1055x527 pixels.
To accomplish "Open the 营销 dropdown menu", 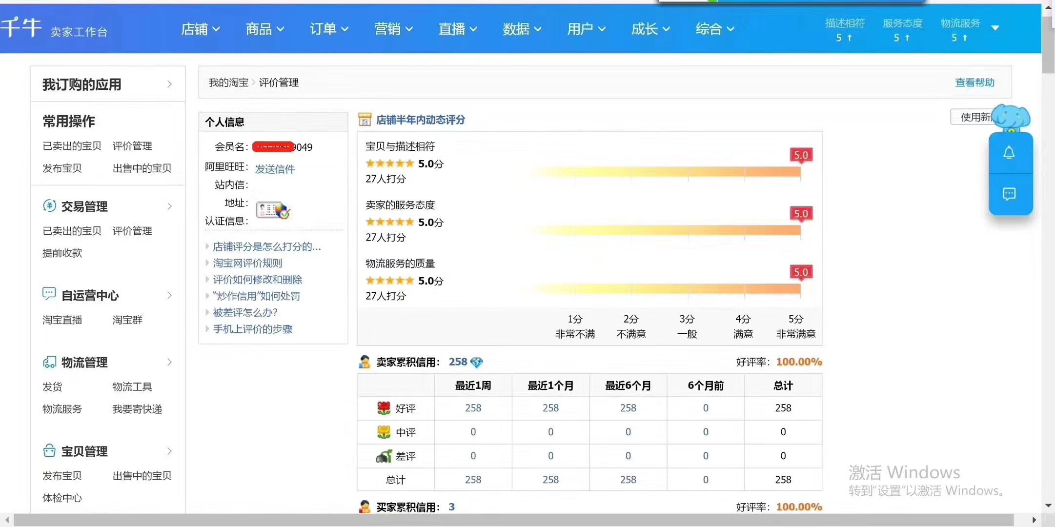I will point(393,29).
